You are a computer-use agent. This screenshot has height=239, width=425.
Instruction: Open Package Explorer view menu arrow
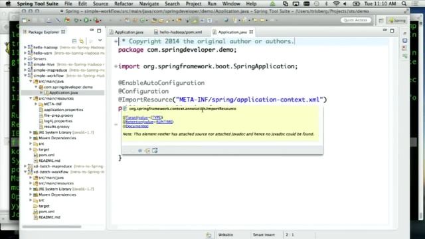coord(100,40)
